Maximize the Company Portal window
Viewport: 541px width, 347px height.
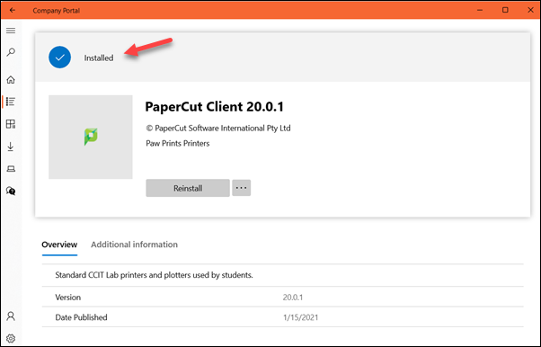point(505,10)
